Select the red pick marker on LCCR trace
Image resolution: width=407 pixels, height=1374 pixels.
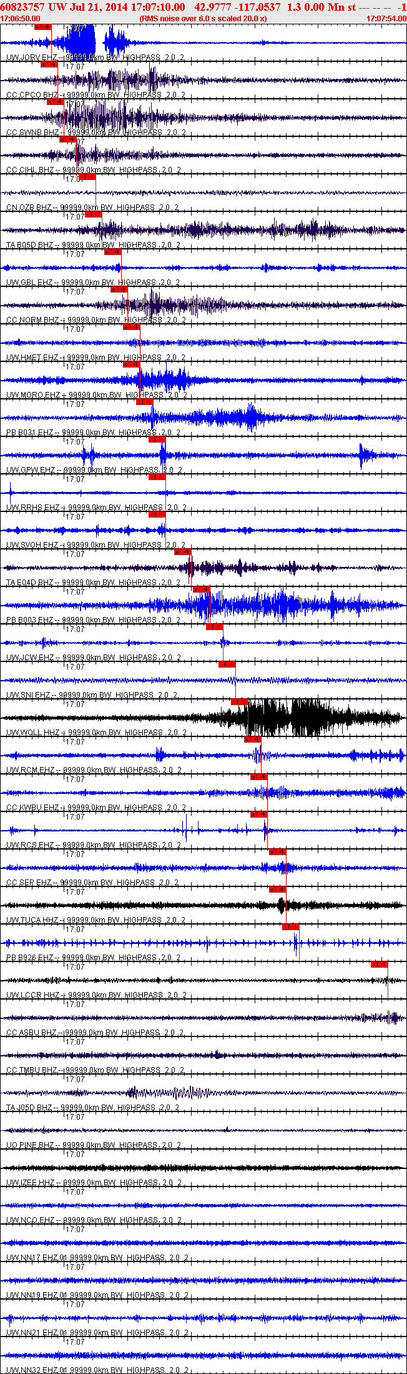coord(380,965)
